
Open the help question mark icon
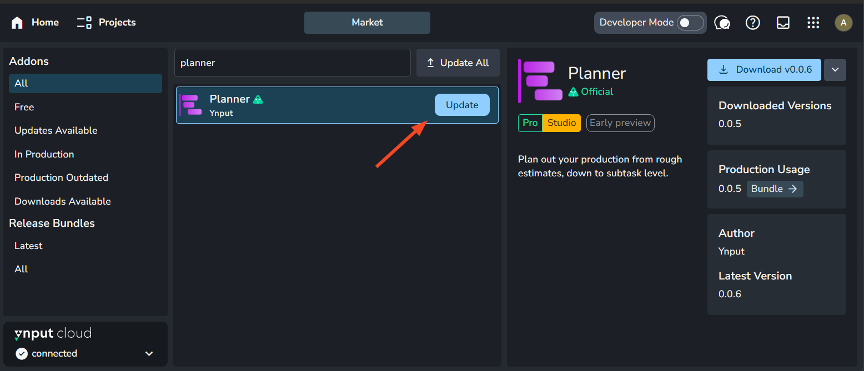(752, 23)
